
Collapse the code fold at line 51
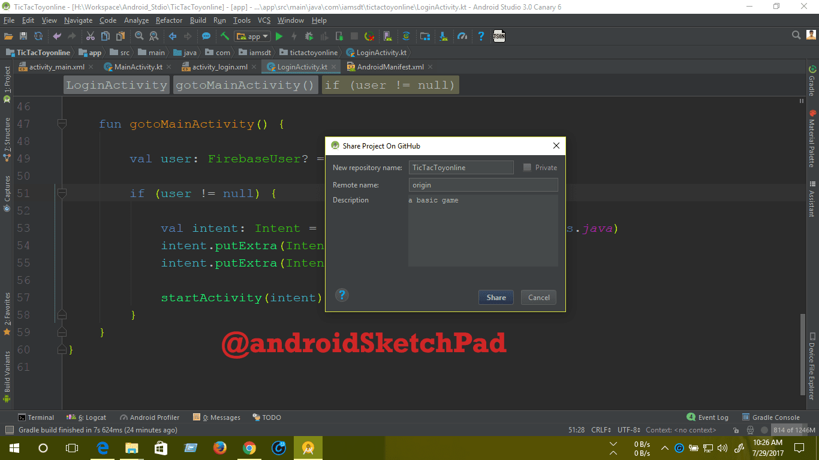tap(62, 193)
